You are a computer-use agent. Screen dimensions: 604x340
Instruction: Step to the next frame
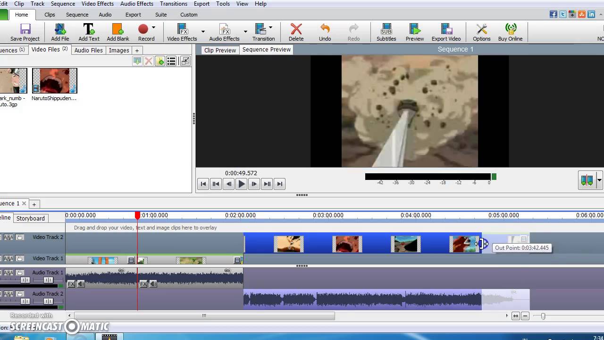[254, 184]
